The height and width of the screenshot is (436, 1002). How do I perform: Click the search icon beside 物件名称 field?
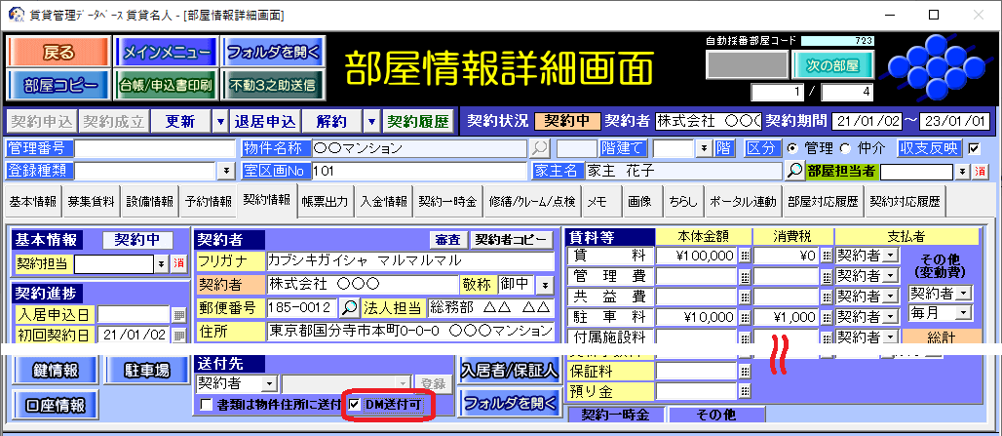[x=539, y=148]
